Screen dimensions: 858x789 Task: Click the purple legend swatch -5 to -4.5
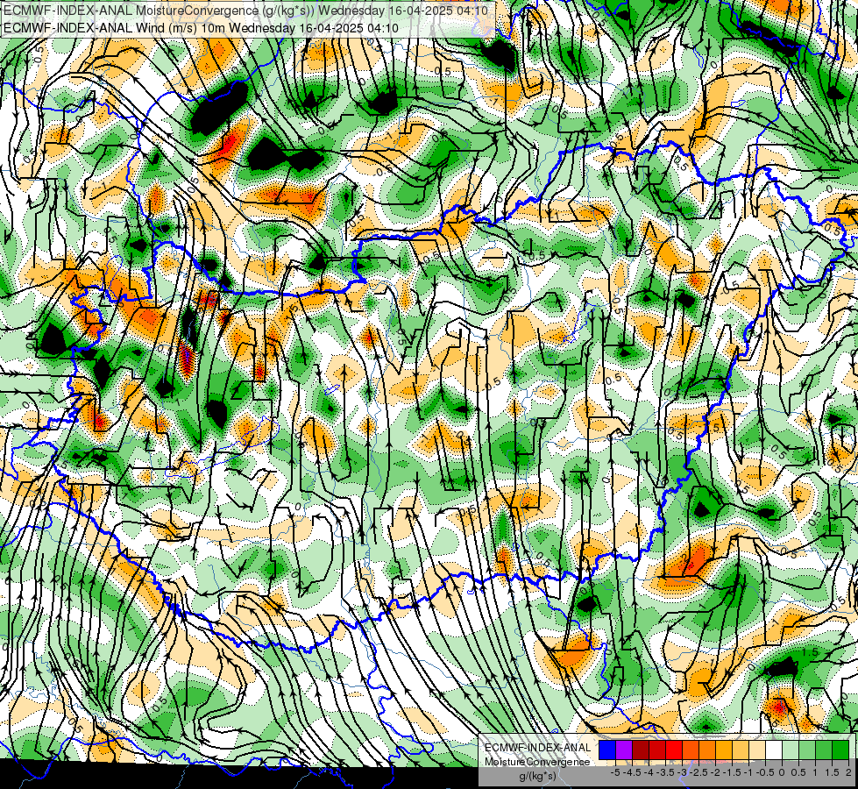pos(624,750)
